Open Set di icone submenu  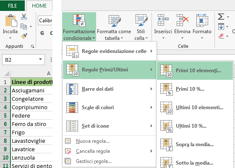110,126
